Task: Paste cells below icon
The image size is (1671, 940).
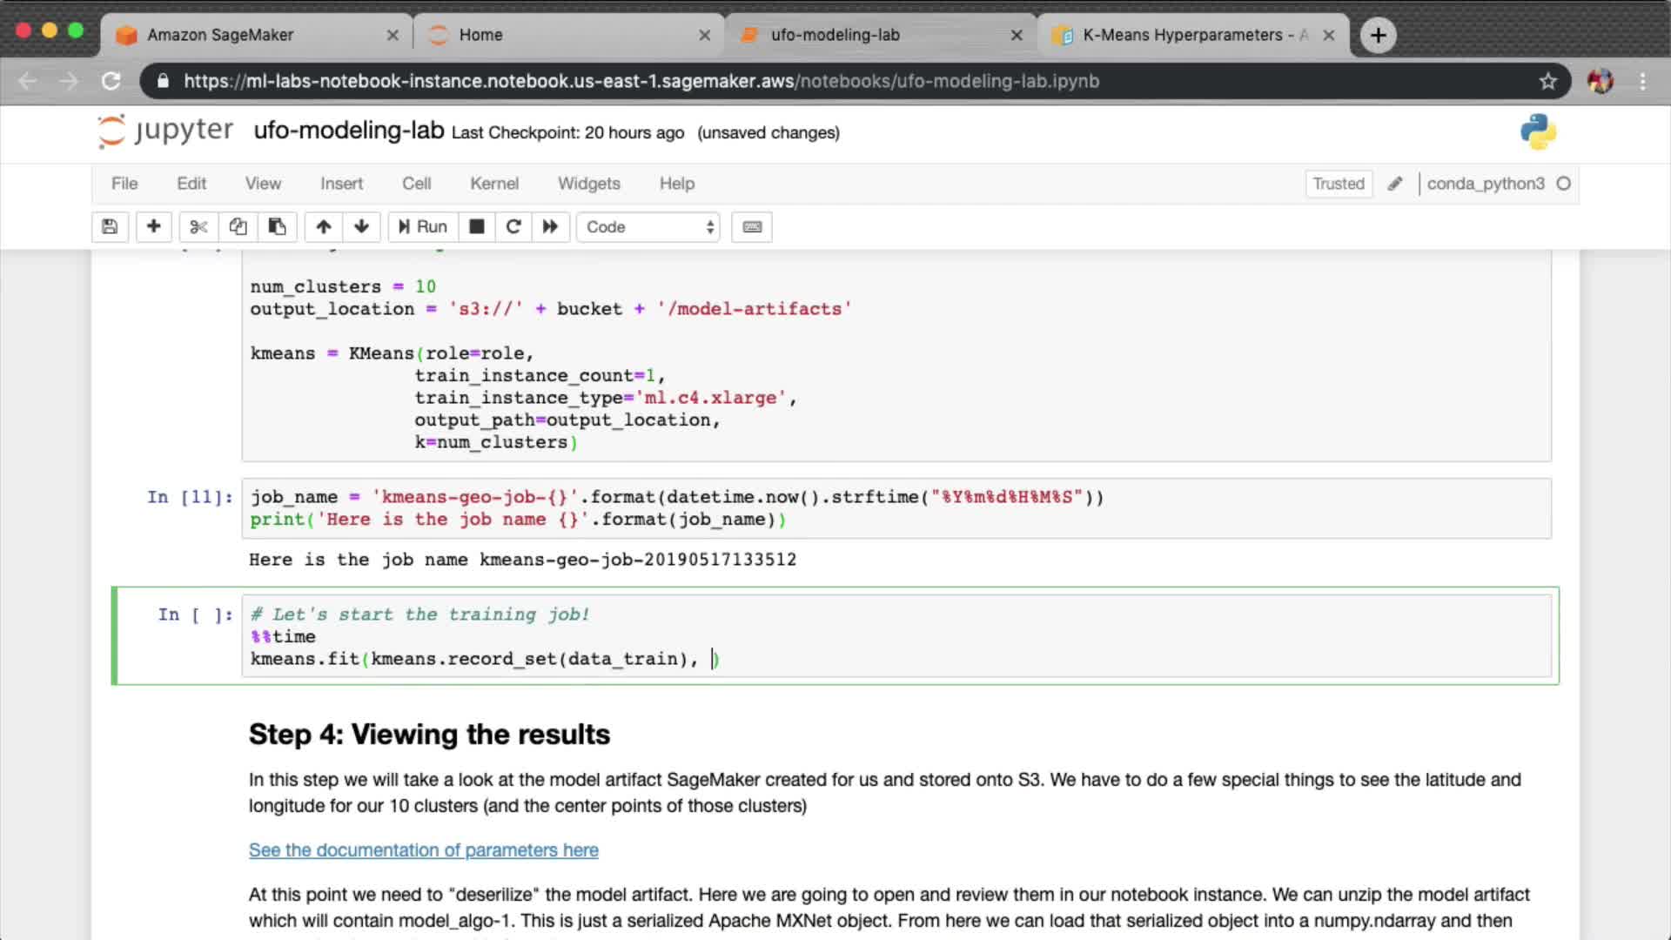Action: point(277,227)
